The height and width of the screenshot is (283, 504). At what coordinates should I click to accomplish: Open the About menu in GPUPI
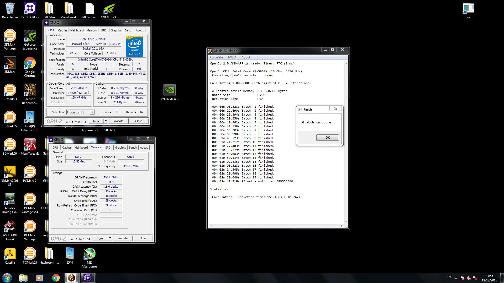[246, 57]
